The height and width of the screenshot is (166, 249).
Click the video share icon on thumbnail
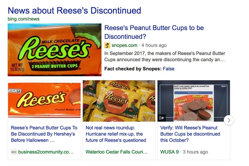pos(162,118)
